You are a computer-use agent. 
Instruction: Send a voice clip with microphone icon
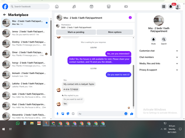click(x=57, y=114)
